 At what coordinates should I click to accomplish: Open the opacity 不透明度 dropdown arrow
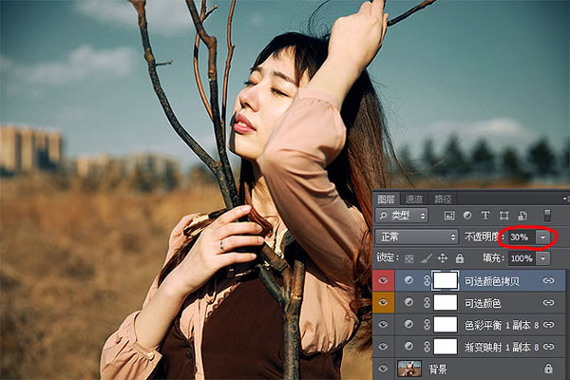(x=542, y=236)
